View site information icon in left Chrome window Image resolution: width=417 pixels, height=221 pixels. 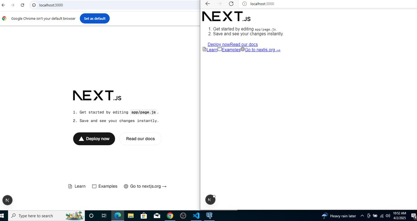(x=34, y=5)
